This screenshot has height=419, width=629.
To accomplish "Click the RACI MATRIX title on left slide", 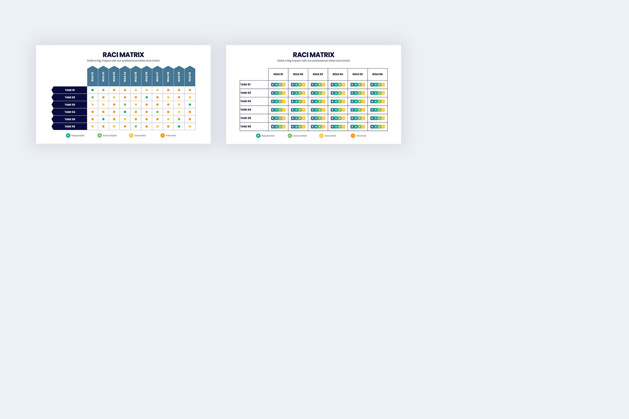I will tap(123, 55).
